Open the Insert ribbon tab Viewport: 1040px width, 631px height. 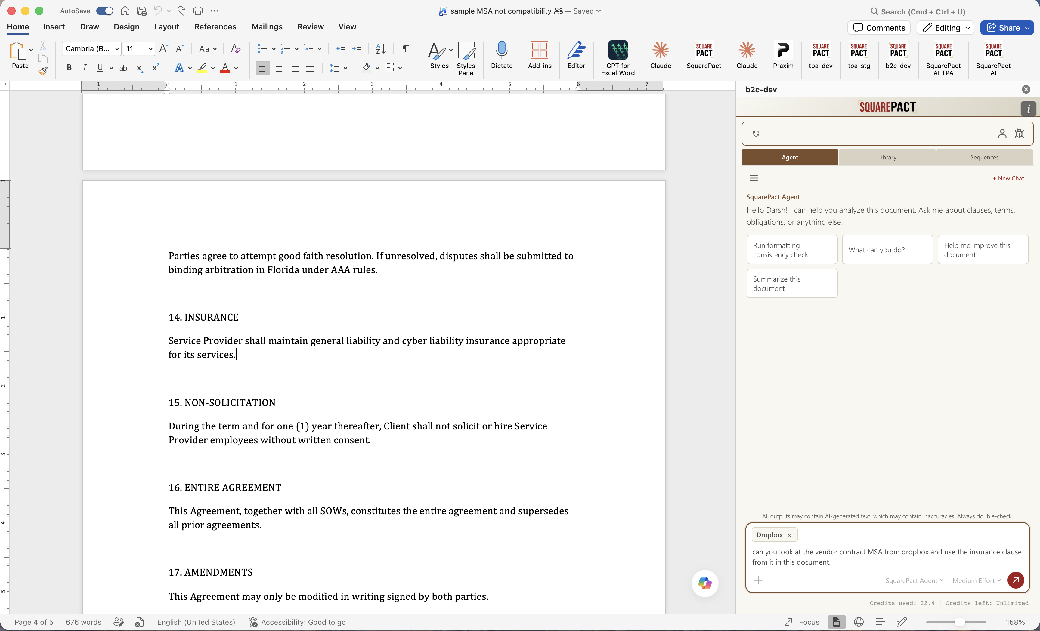coord(54,26)
